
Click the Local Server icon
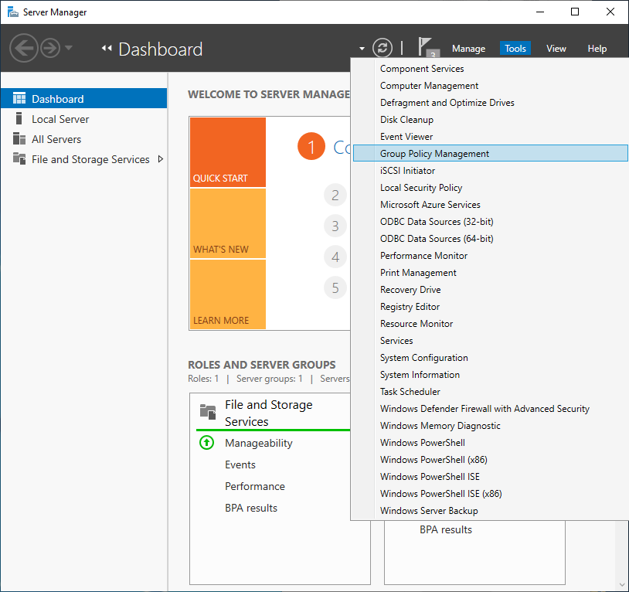click(x=19, y=119)
